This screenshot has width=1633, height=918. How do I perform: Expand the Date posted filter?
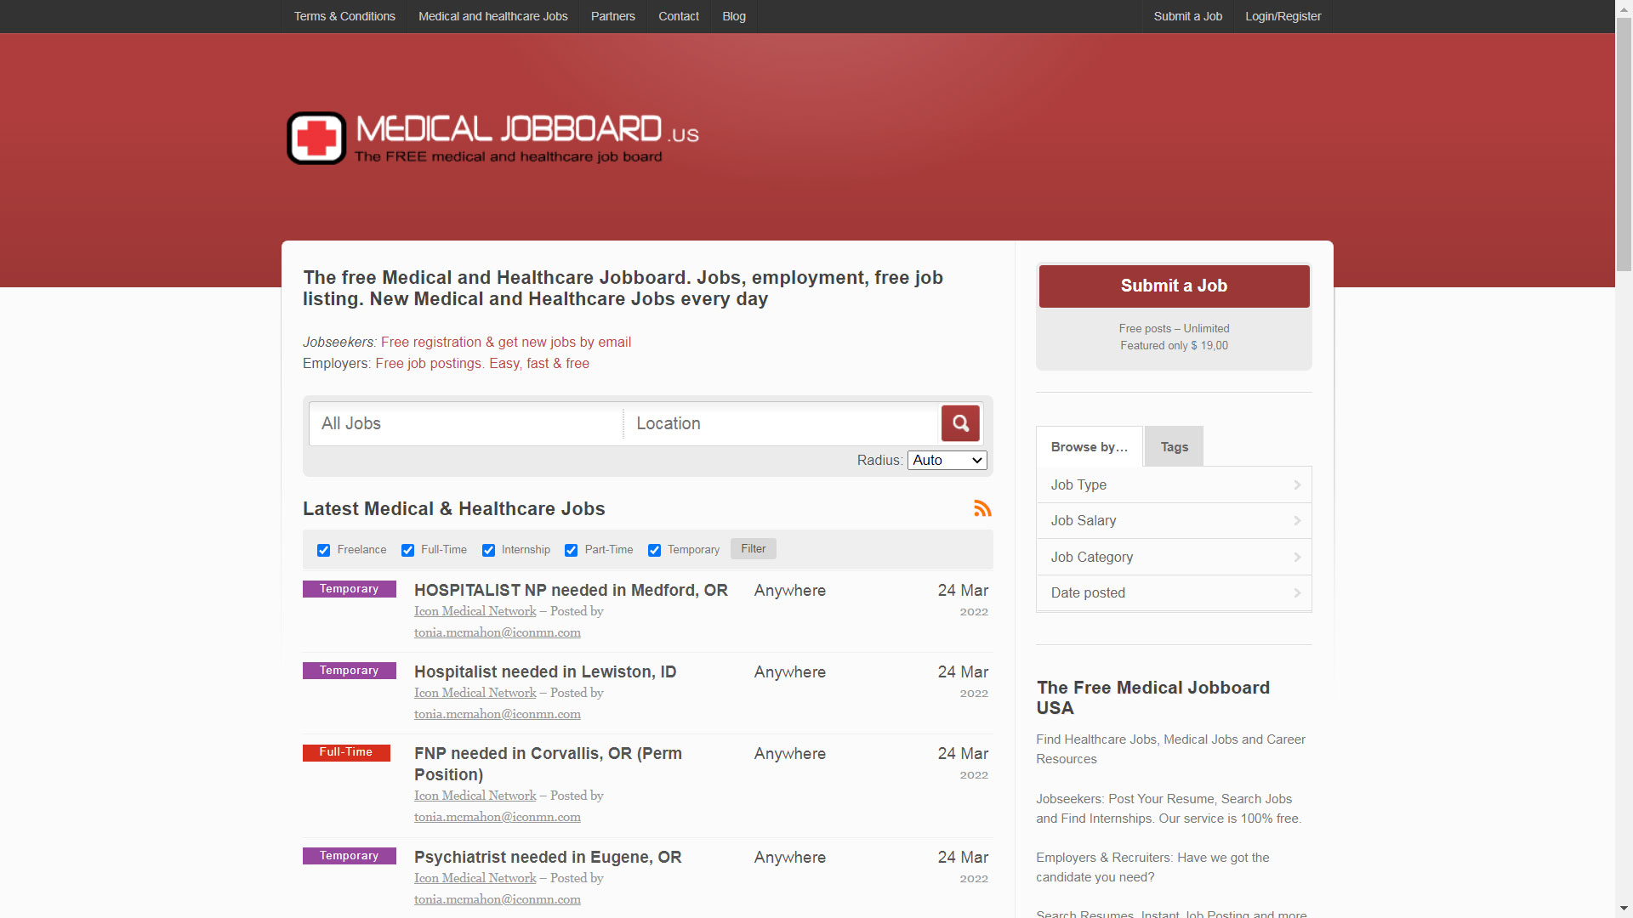[1174, 592]
